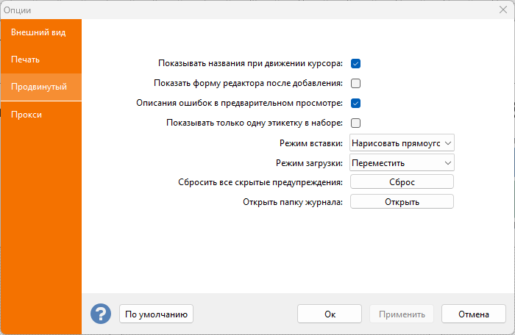Enable 'Показать форму редактора после добавления' checkbox

point(355,83)
